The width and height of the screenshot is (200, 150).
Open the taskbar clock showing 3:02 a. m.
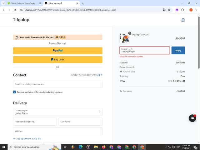(186, 147)
